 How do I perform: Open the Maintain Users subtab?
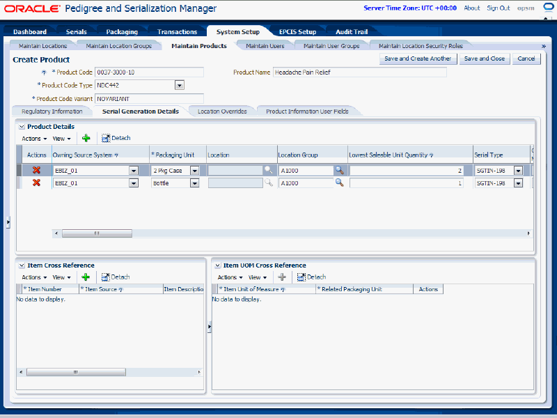265,46
